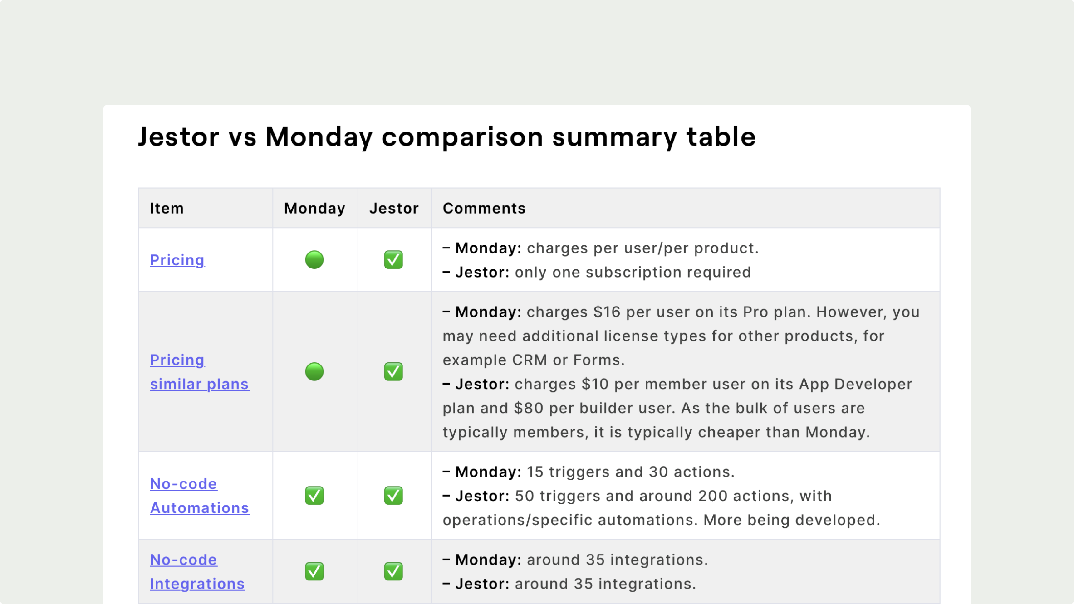Click Jestor's checkmark for No-code Automations
1074x604 pixels.
point(393,496)
